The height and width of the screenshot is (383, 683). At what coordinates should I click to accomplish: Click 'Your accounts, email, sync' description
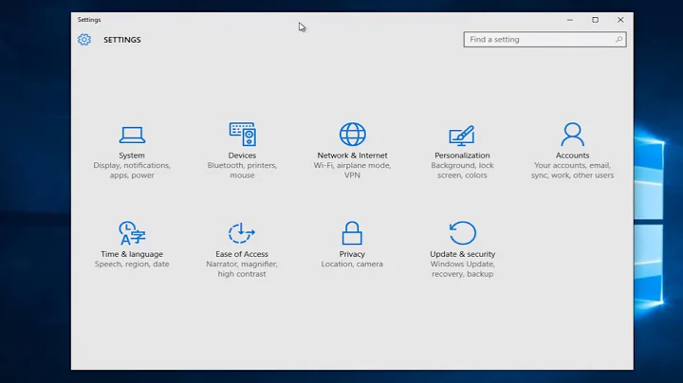tap(572, 171)
